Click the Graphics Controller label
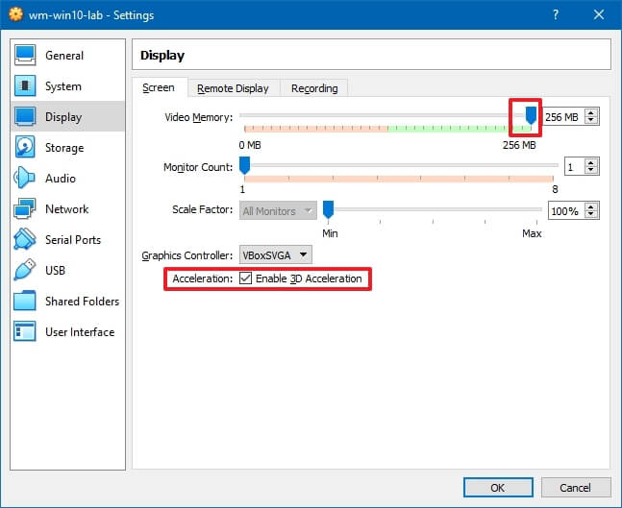The image size is (622, 508). pyautogui.click(x=187, y=255)
